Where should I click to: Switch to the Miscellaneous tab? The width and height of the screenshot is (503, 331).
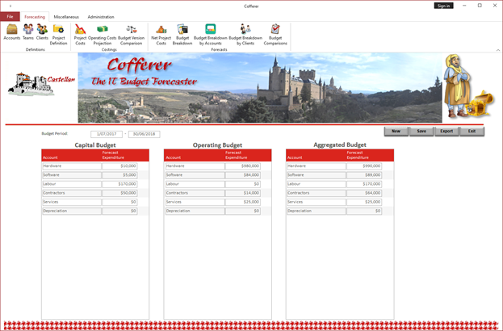[x=66, y=17]
